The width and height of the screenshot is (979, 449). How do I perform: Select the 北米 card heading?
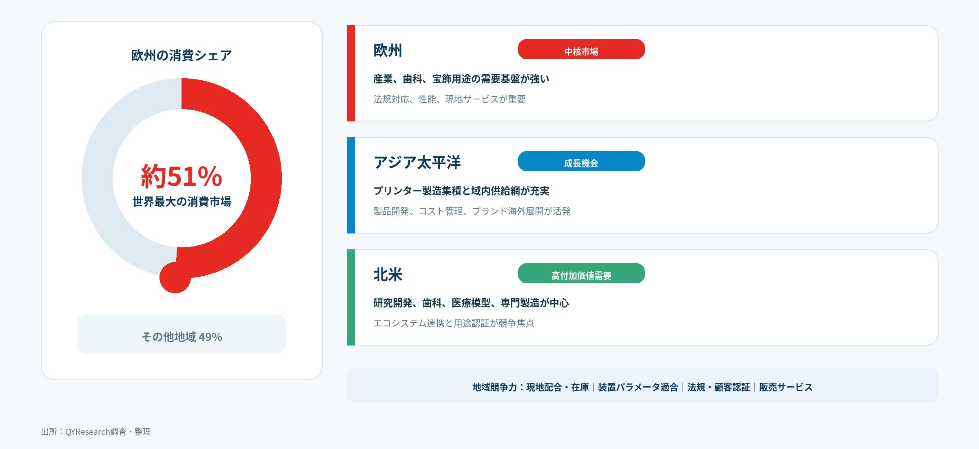coord(388,274)
